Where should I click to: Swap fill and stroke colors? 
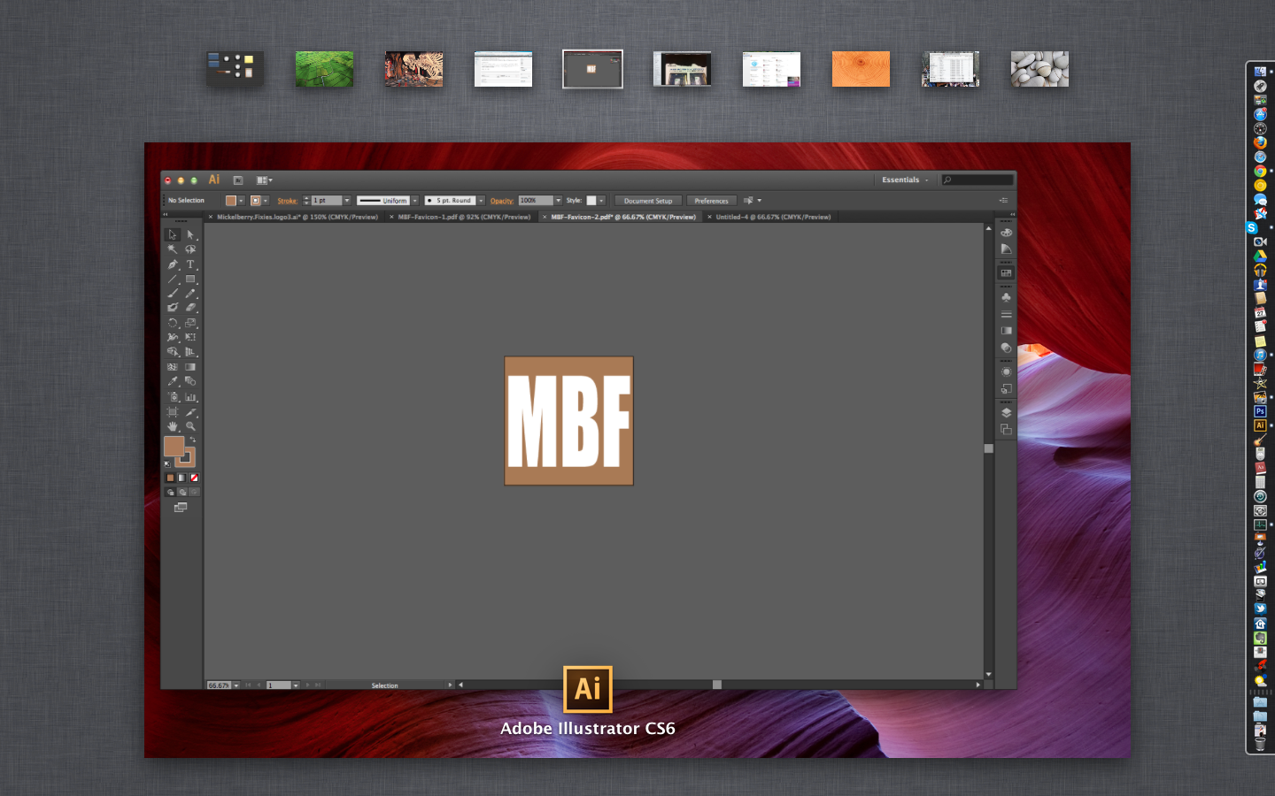pyautogui.click(x=192, y=440)
